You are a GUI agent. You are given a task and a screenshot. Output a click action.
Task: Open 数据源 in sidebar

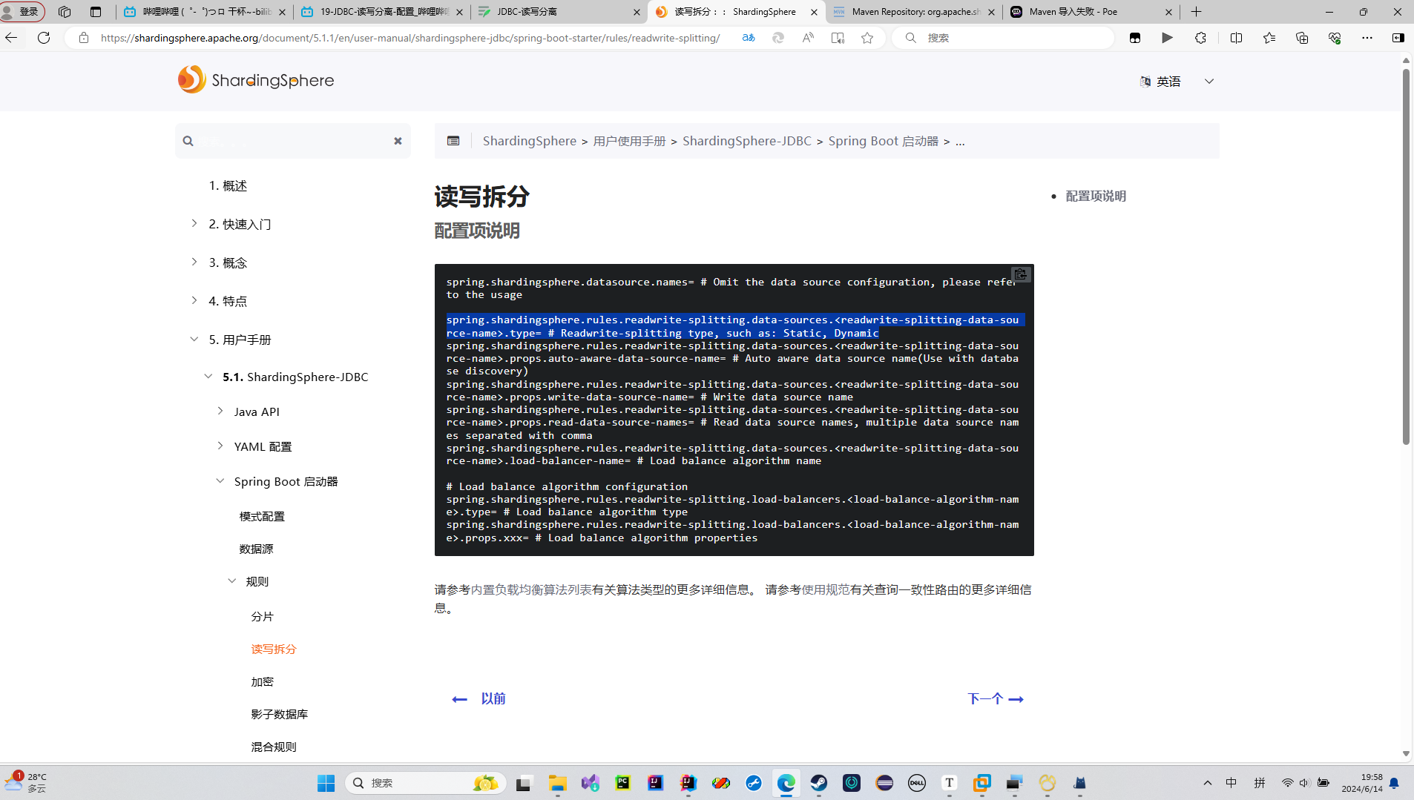[256, 549]
